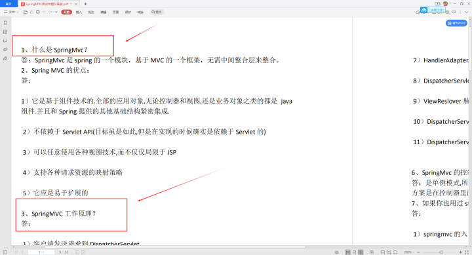Click the search box in the ribbon
The image size is (472, 255).
point(157,12)
